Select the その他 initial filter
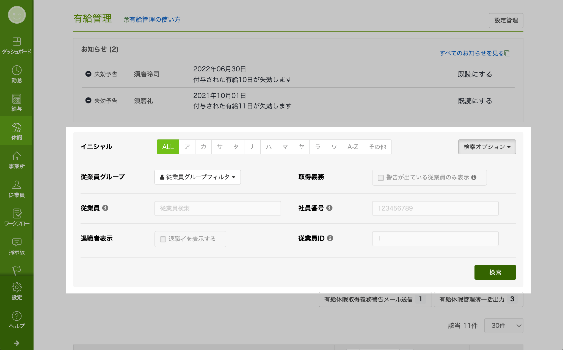The width and height of the screenshot is (563, 350). coord(377,147)
